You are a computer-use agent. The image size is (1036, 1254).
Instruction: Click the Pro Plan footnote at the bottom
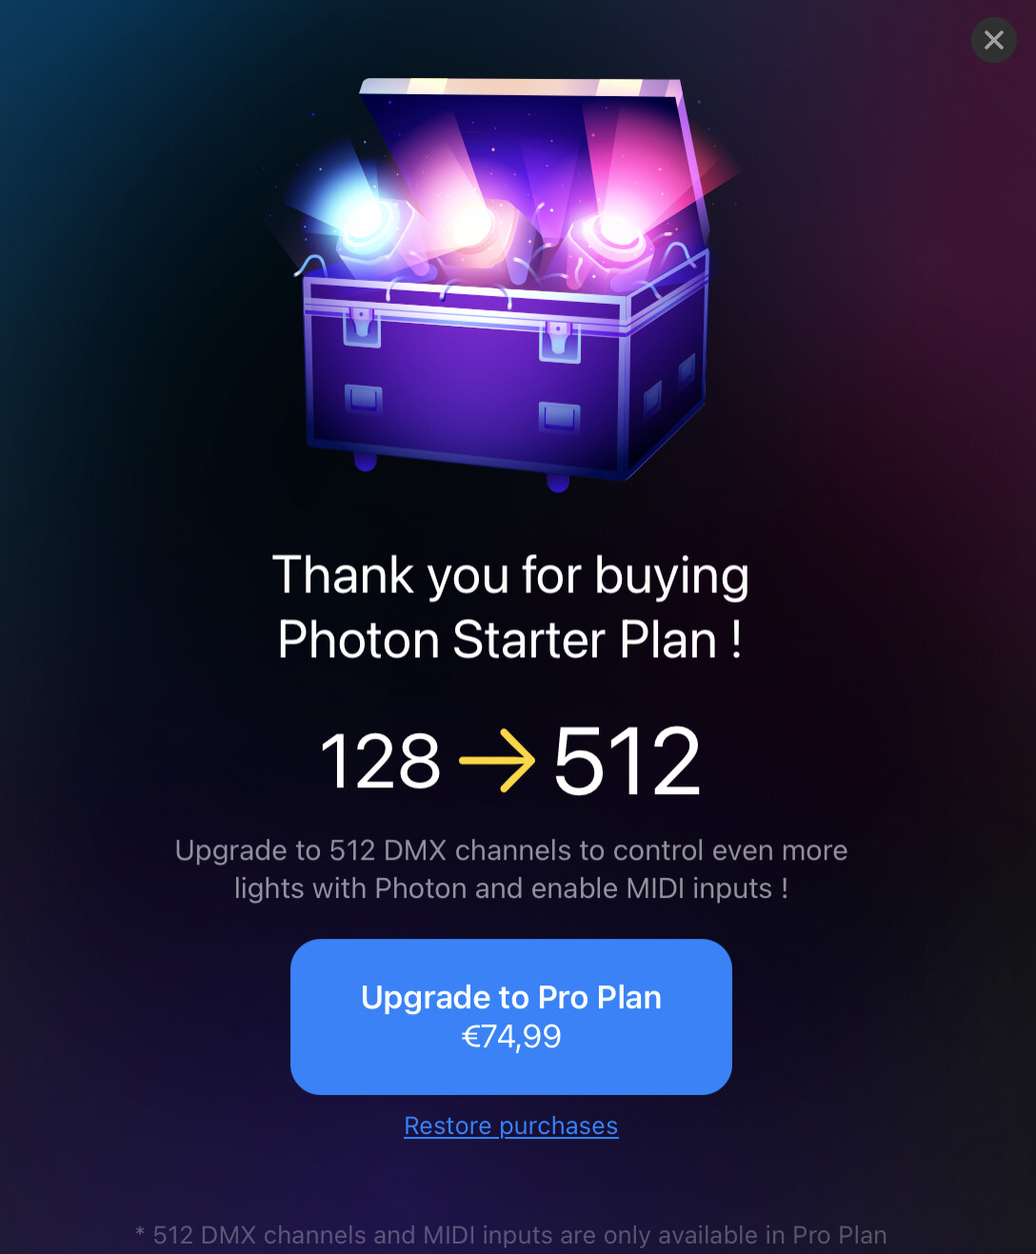point(511,1235)
